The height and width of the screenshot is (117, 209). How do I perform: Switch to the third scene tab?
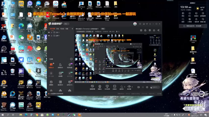[x=62, y=29]
